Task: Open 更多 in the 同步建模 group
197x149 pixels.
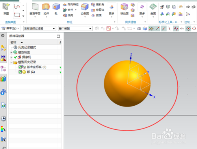Action: (142, 10)
